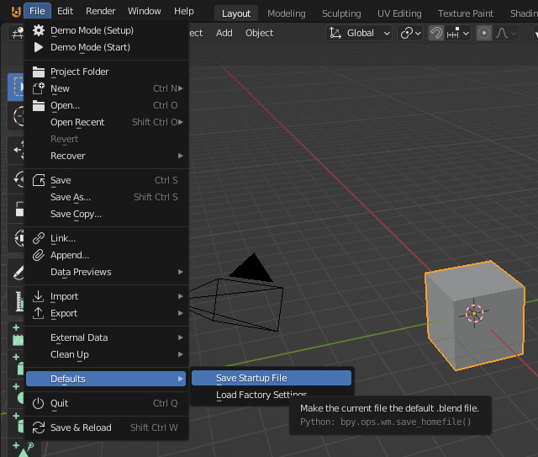The width and height of the screenshot is (538, 457).
Task: Start Demo Mode with play icon
Action: pos(39,47)
